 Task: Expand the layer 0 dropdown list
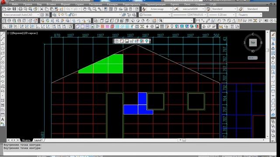point(120,15)
